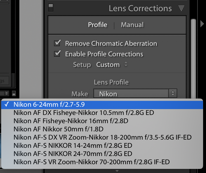Click the Setup label

tap(82, 65)
